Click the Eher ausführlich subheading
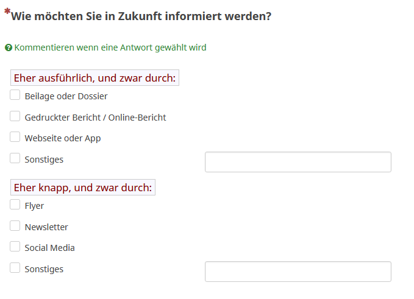 95,78
